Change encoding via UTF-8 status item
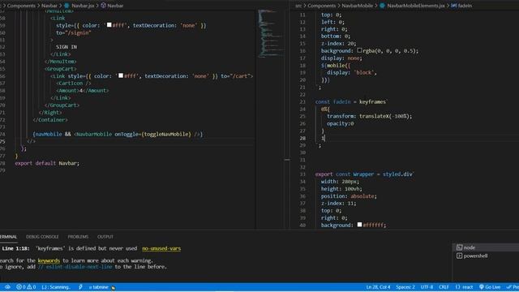The height and width of the screenshot is (292, 519). click(427, 287)
